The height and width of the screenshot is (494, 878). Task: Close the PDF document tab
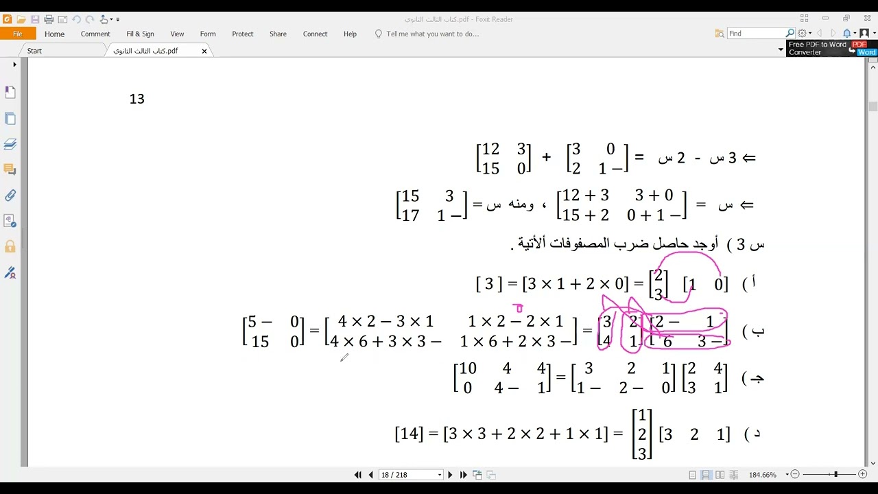coord(204,51)
